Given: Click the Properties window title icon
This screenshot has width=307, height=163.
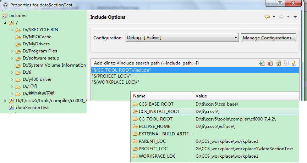Looking at the screenshot, I should [5, 5].
